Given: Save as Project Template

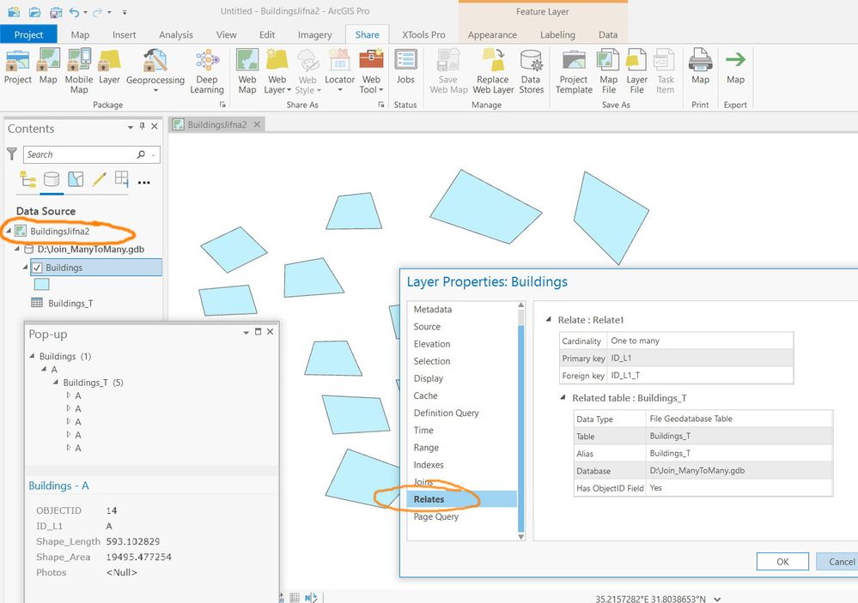Looking at the screenshot, I should [574, 71].
